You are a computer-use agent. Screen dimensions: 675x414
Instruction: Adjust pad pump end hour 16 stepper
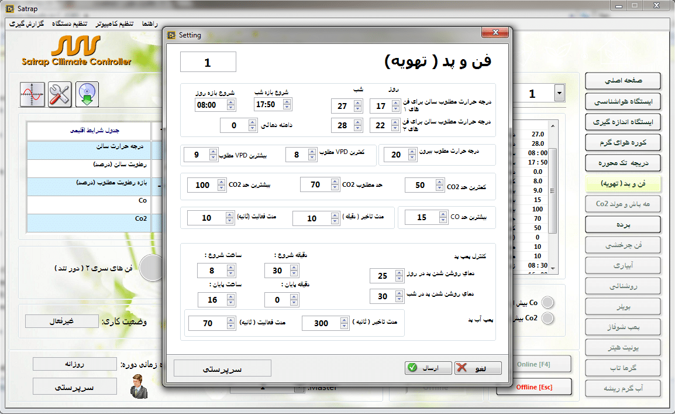230,300
